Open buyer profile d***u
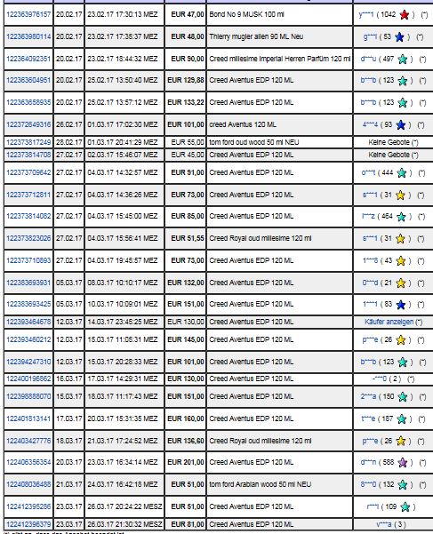 click(368, 59)
